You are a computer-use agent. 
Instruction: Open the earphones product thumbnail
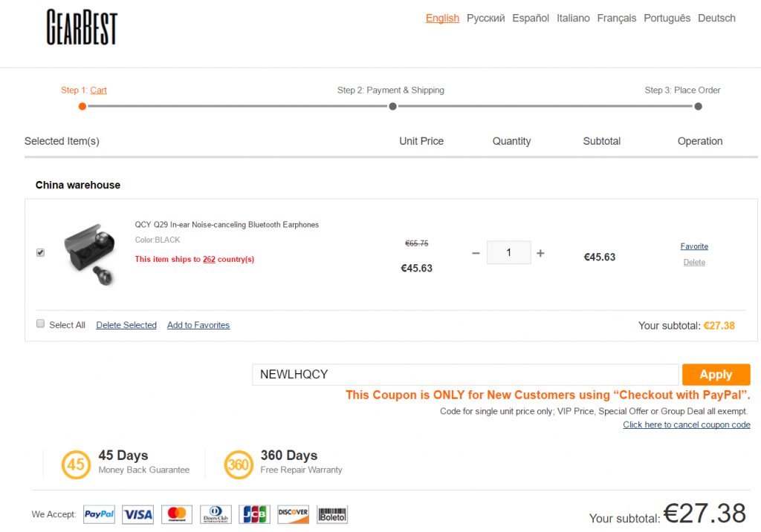point(89,253)
